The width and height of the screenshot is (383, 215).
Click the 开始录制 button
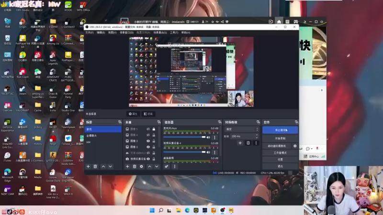click(x=280, y=139)
